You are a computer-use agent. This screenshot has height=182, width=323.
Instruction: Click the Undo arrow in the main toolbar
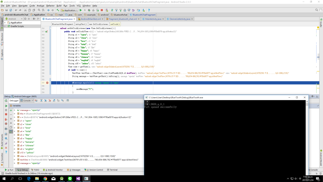16,10
